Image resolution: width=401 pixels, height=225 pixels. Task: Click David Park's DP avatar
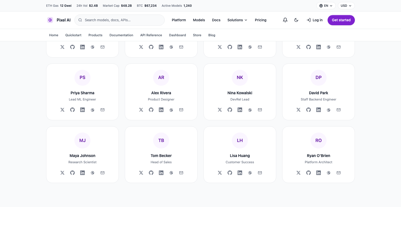click(x=319, y=77)
